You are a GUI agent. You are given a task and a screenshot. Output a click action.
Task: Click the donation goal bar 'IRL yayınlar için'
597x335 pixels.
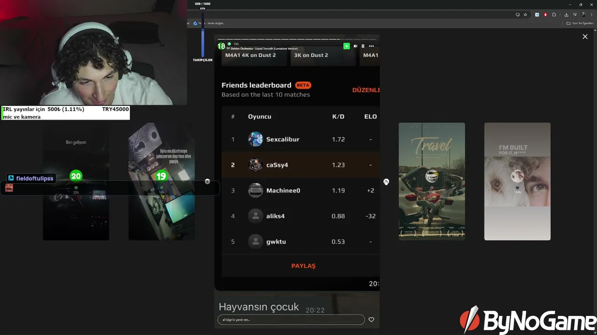pos(65,113)
